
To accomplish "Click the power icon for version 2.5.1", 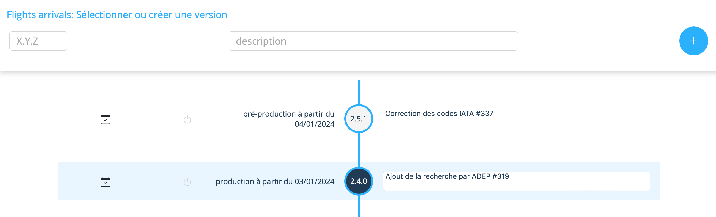I will 187,120.
